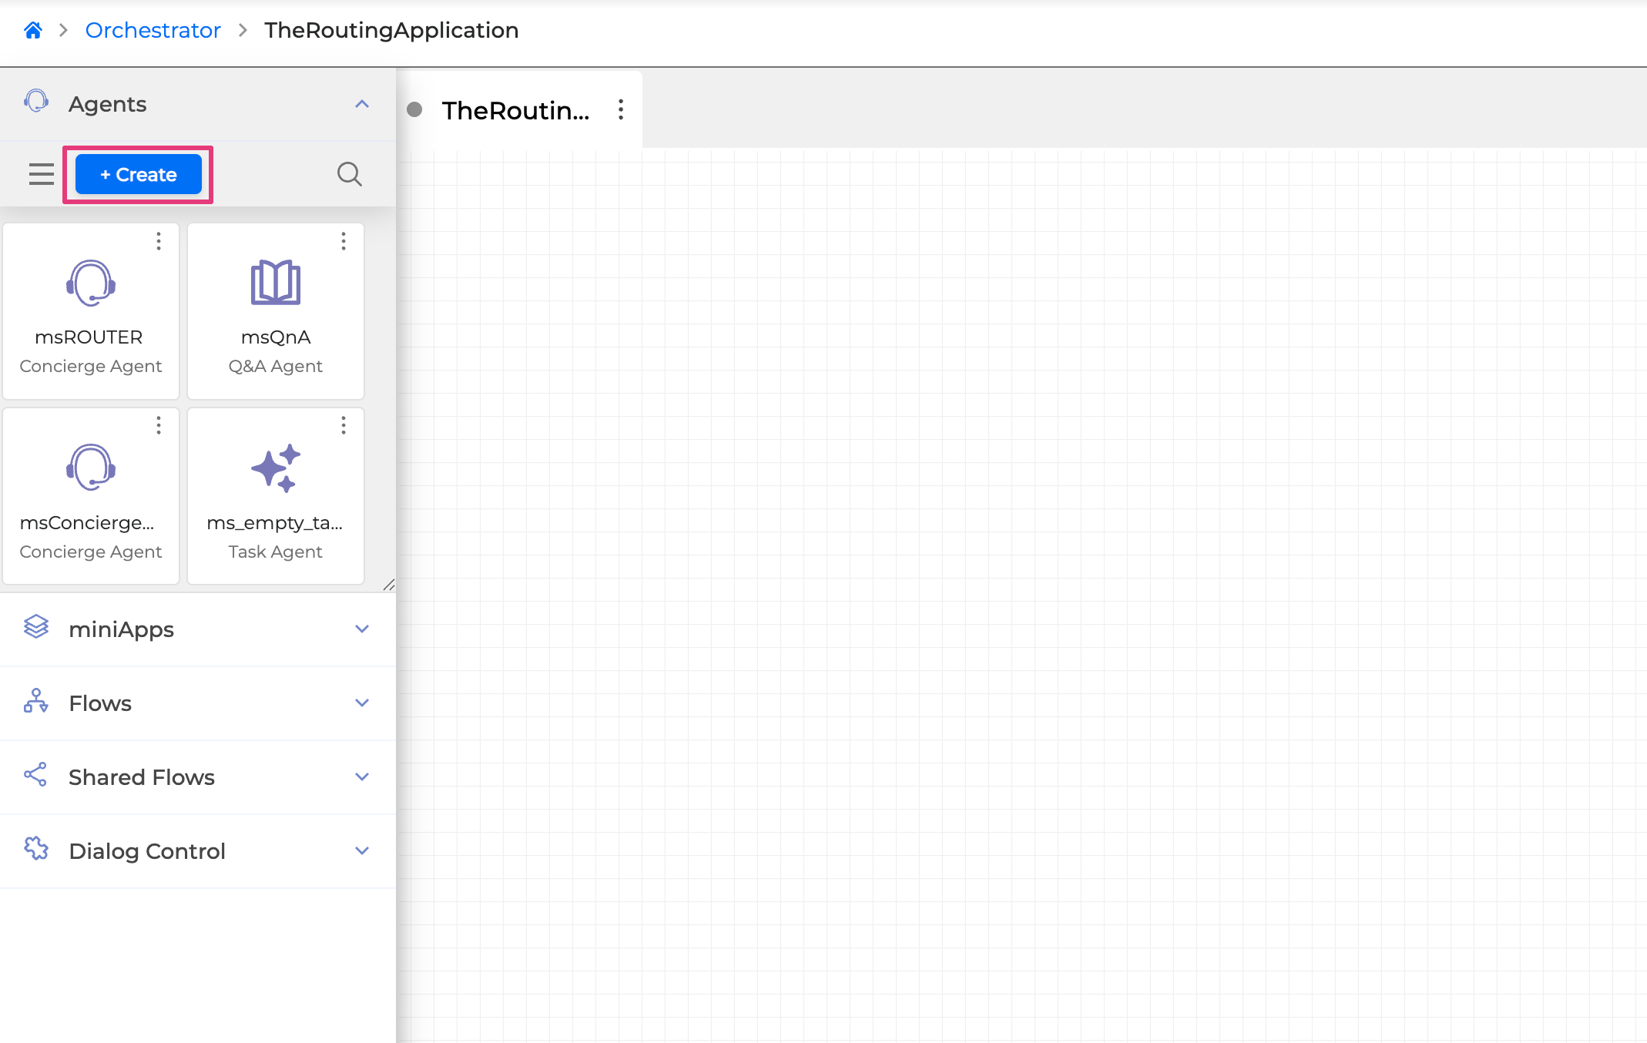The height and width of the screenshot is (1043, 1647).
Task: Collapse the Agents section chevron
Action: [x=362, y=104]
